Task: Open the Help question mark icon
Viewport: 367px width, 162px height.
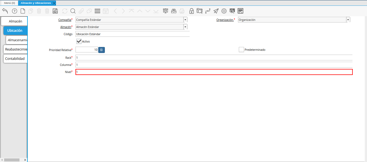Action: click(15, 11)
